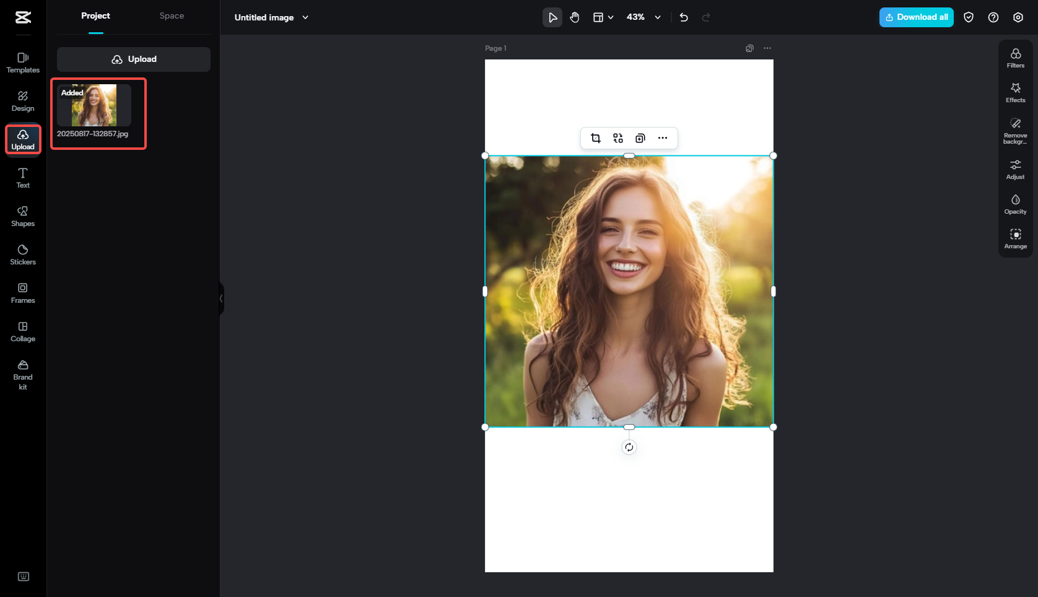Click the rotate handle below the image

629,447
